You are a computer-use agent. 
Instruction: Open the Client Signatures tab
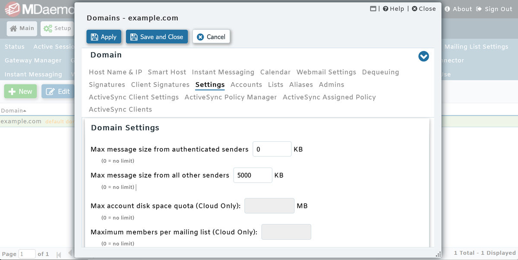(160, 84)
